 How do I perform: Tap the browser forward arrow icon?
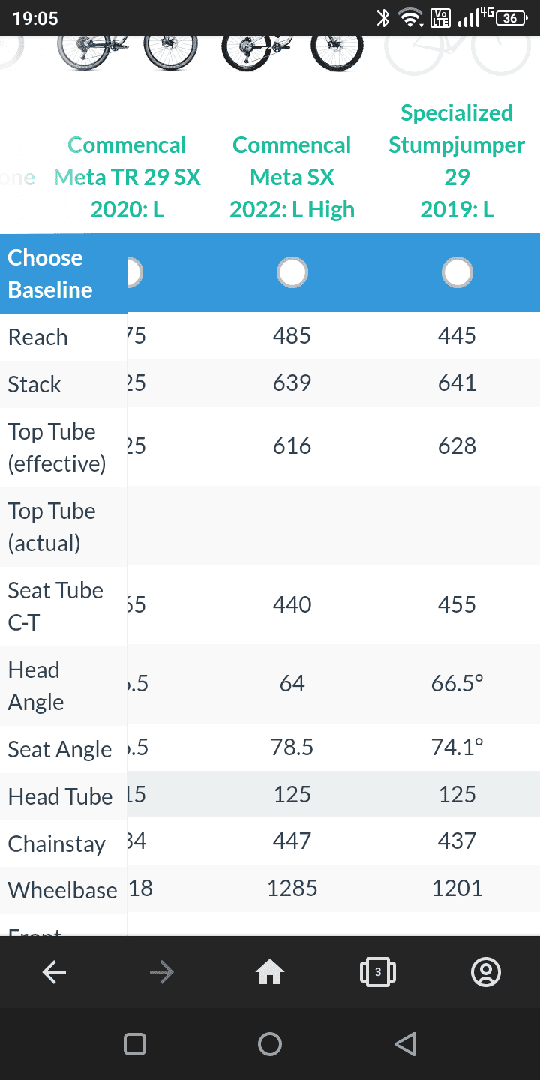(x=162, y=973)
